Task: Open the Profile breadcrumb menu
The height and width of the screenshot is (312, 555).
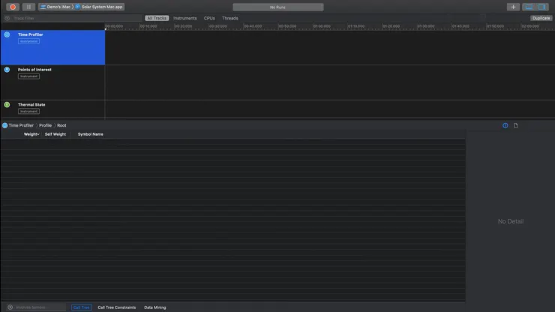Action: (x=45, y=125)
